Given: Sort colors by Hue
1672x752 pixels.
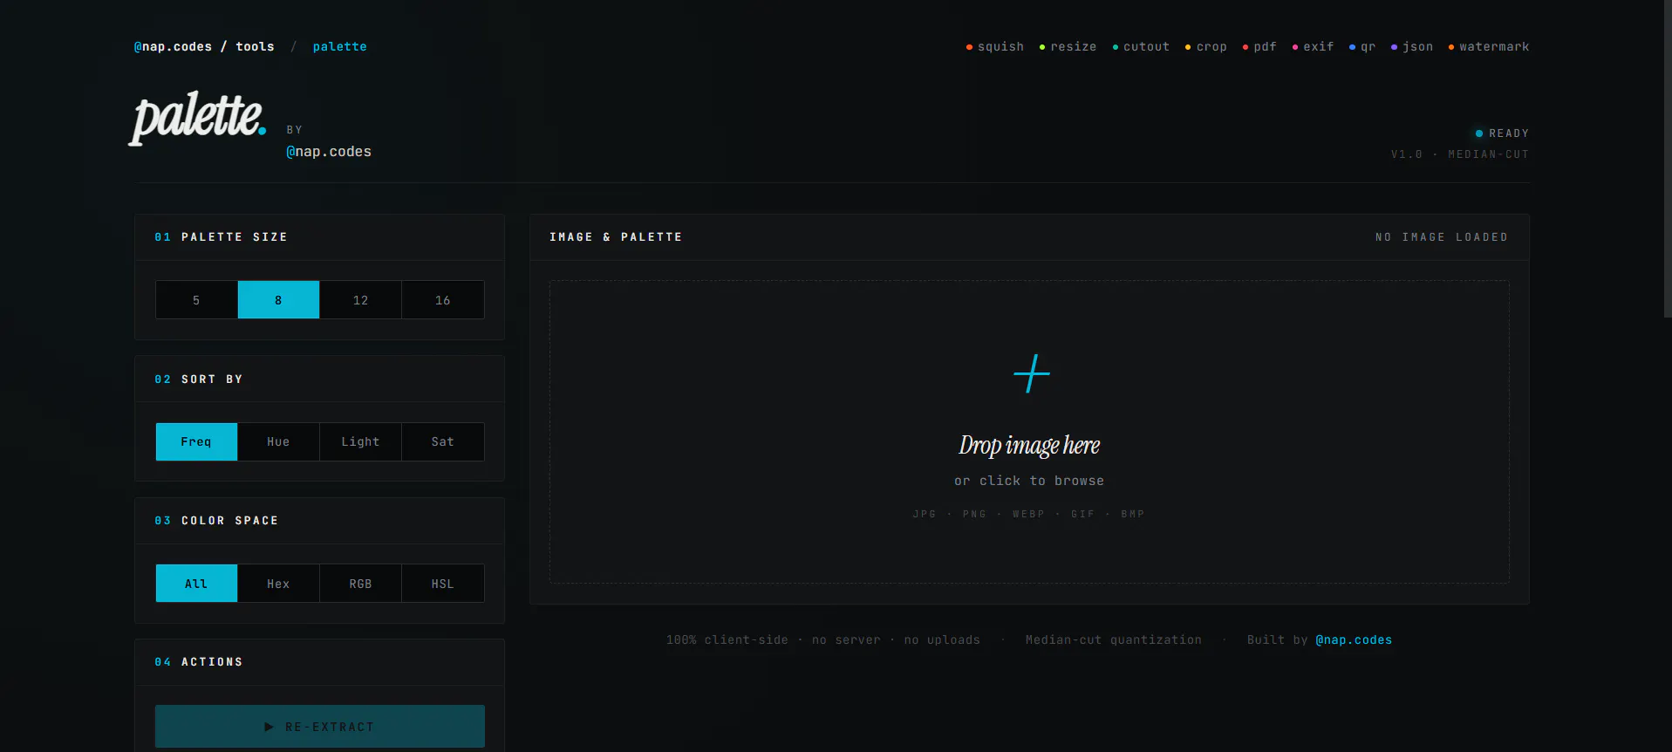Looking at the screenshot, I should click(278, 442).
